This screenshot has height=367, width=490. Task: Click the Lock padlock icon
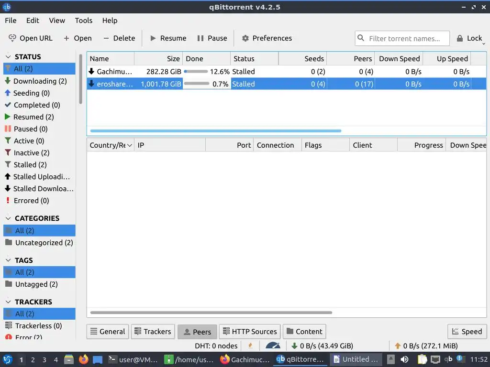coord(460,38)
